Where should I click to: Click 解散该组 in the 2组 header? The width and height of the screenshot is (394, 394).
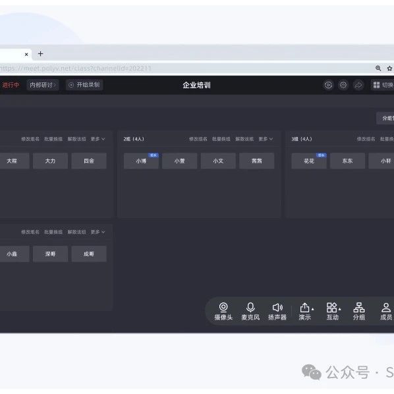[244, 139]
